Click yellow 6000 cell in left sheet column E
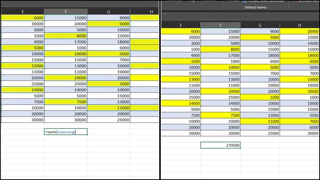 click(x=22, y=18)
